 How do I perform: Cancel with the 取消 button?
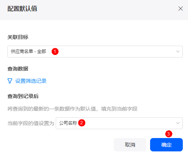pyautogui.click(x=130, y=145)
